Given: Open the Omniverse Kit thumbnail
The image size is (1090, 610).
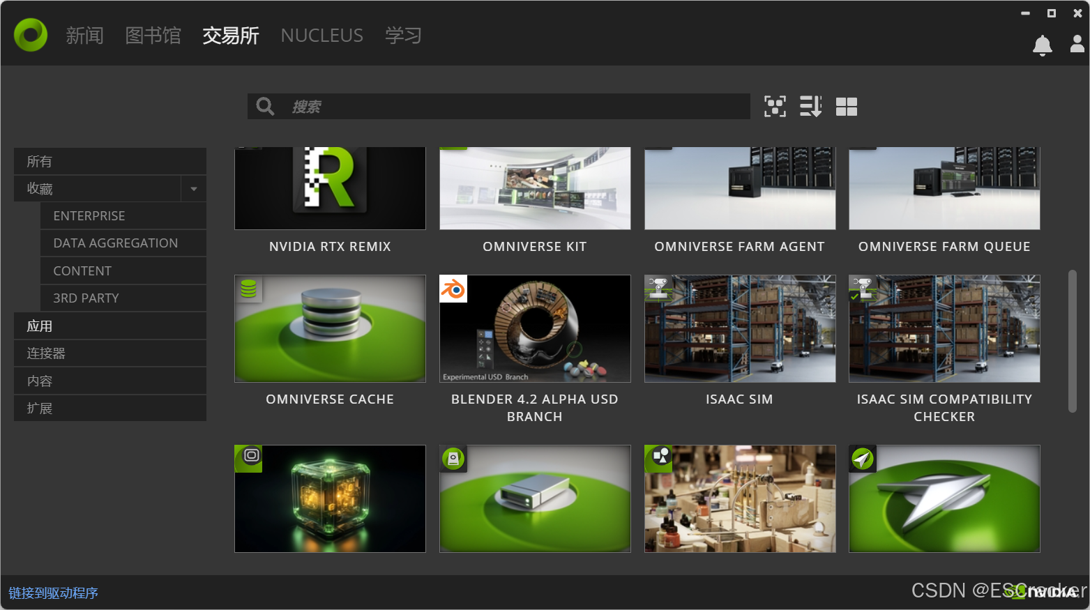Looking at the screenshot, I should coord(535,188).
